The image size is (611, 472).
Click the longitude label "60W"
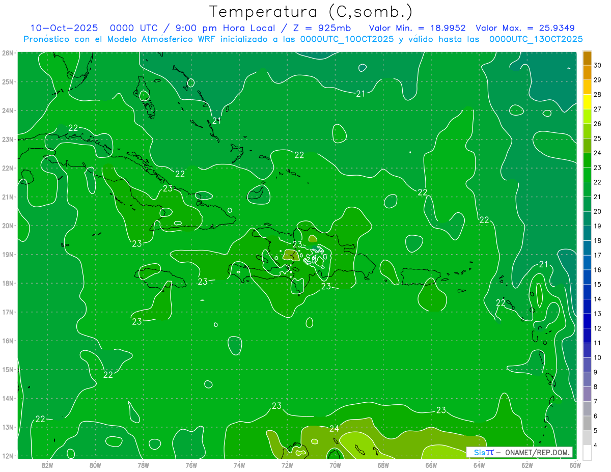coord(575,464)
